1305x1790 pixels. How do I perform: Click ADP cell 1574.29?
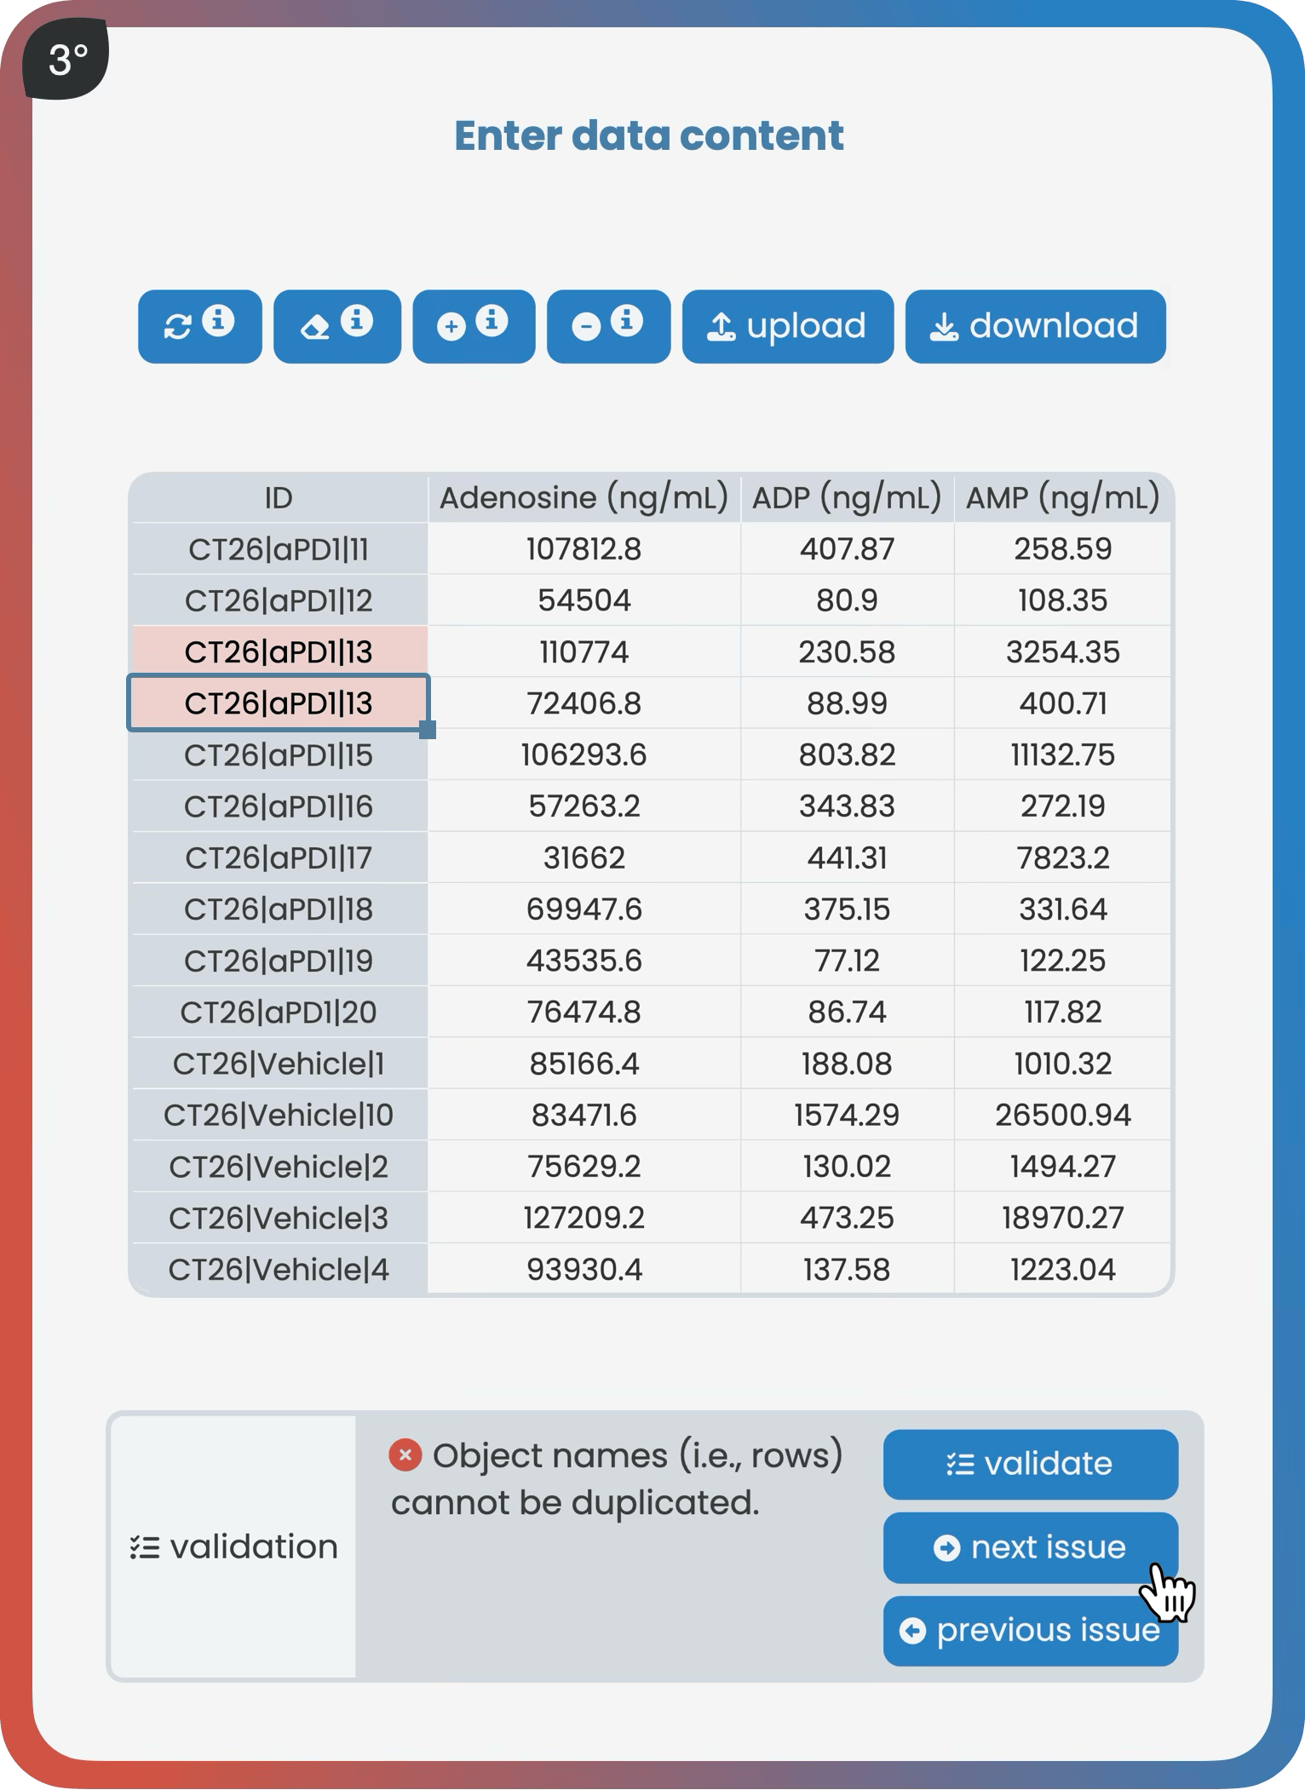(x=848, y=1115)
